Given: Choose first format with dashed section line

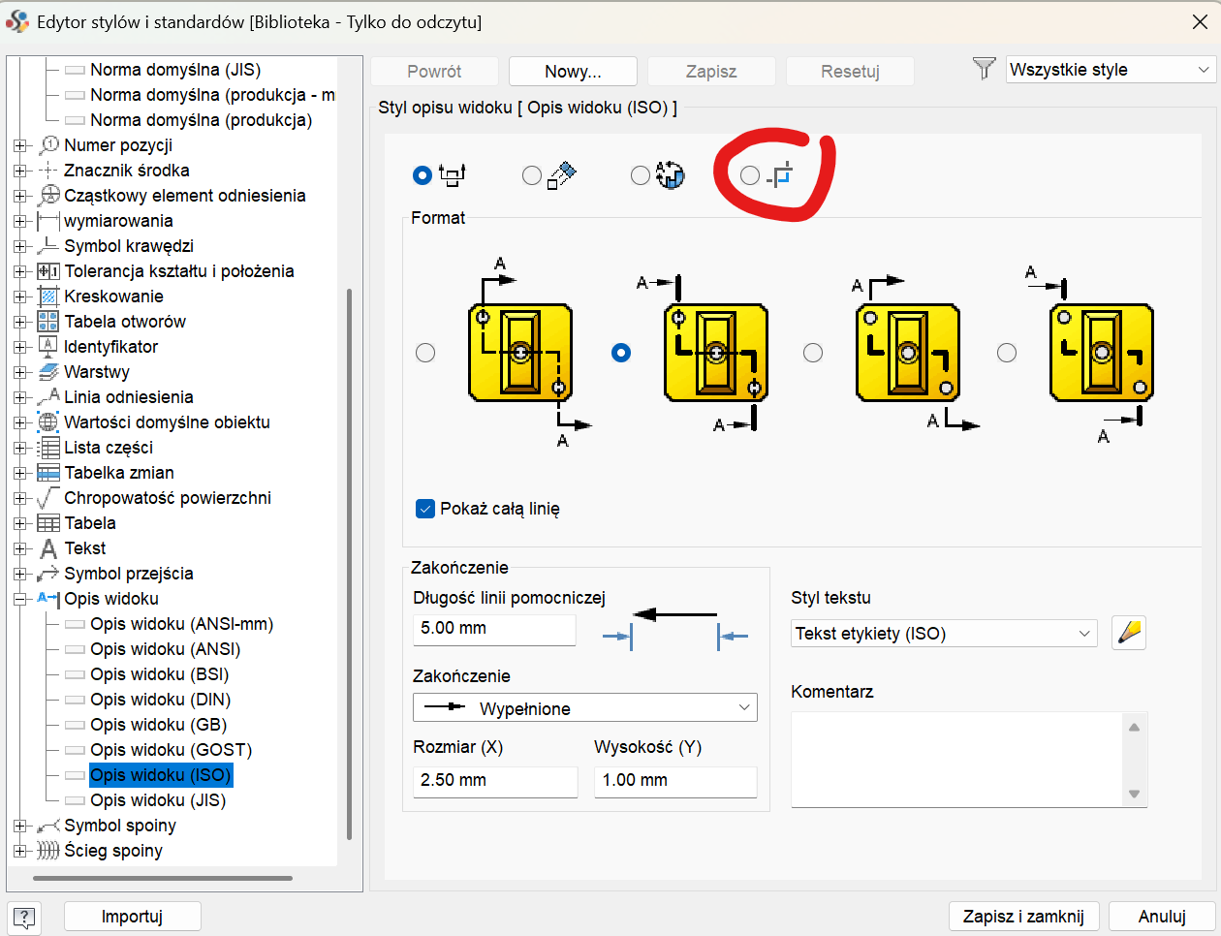Looking at the screenshot, I should 425,353.
